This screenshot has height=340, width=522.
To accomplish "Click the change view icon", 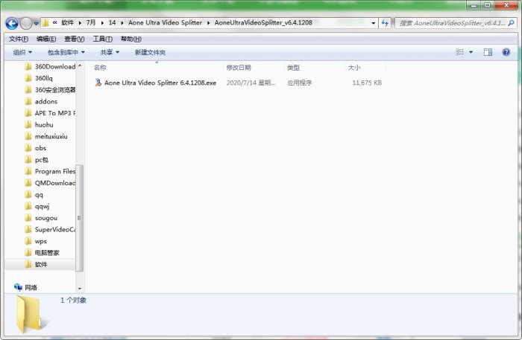I will pyautogui.click(x=460, y=52).
